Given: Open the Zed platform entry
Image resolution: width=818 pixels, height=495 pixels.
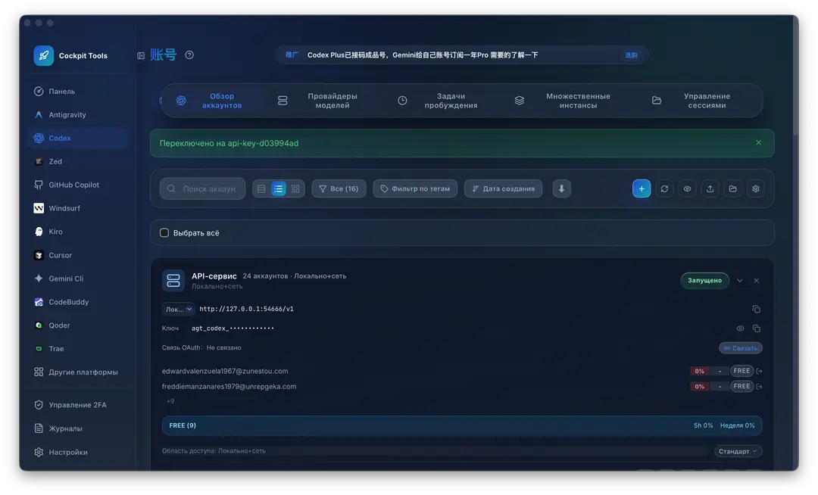Looking at the screenshot, I should (77, 161).
